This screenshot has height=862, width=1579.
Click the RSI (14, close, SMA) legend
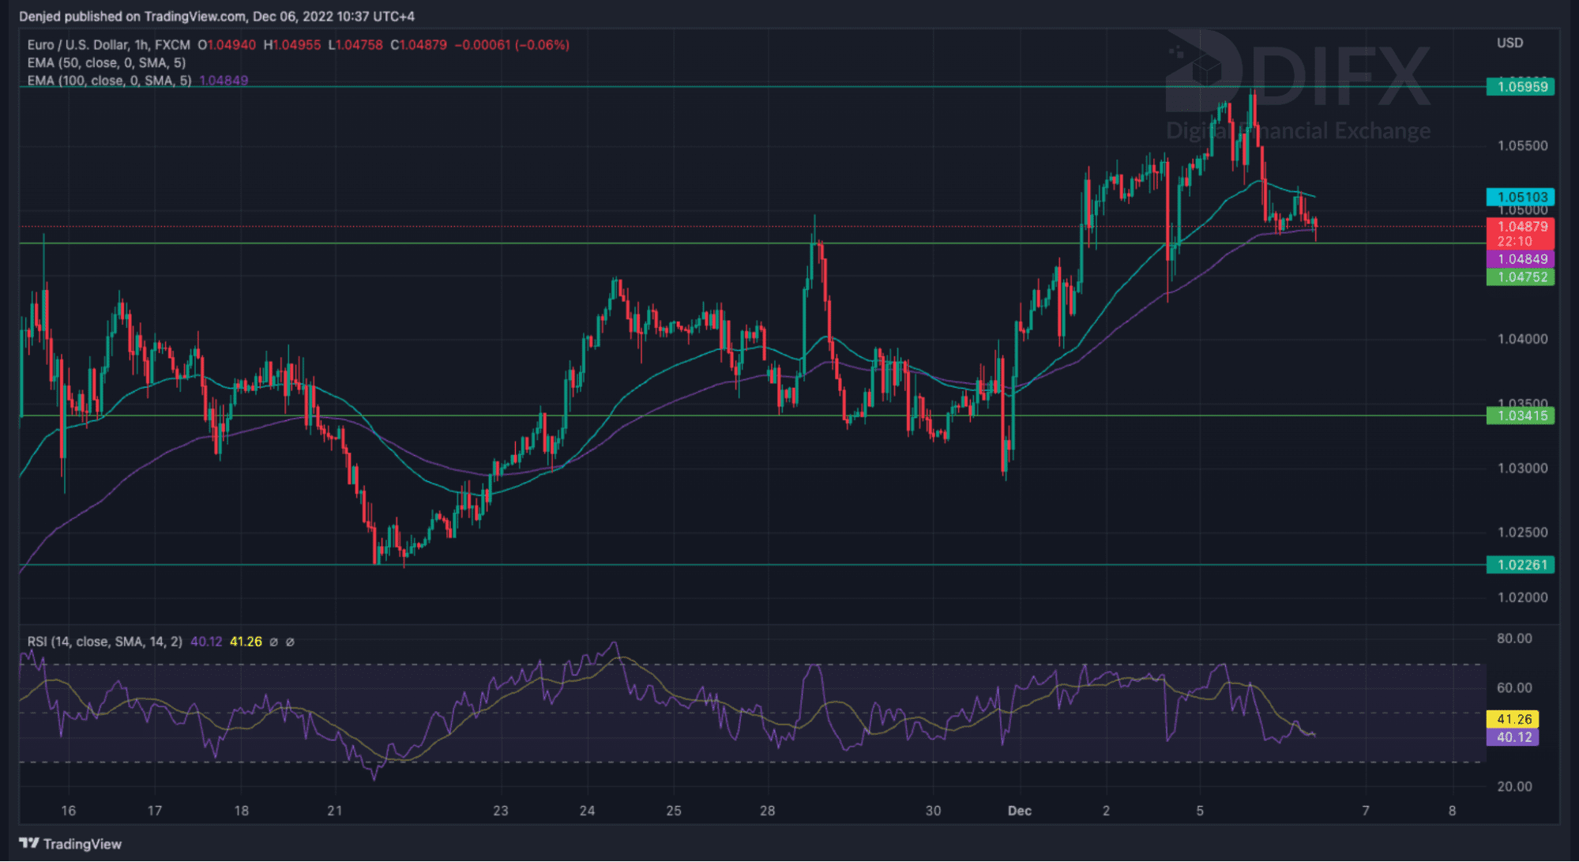click(x=104, y=642)
